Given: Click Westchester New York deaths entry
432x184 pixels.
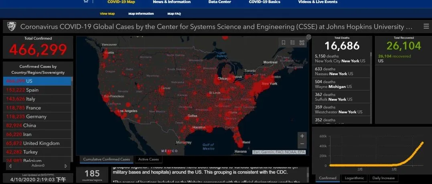Looking at the screenshot, I should (x=341, y=109).
